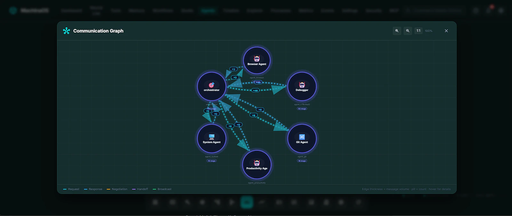Click the 16 msgs badge under Git Agent
The height and width of the screenshot is (216, 512).
pyautogui.click(x=302, y=161)
